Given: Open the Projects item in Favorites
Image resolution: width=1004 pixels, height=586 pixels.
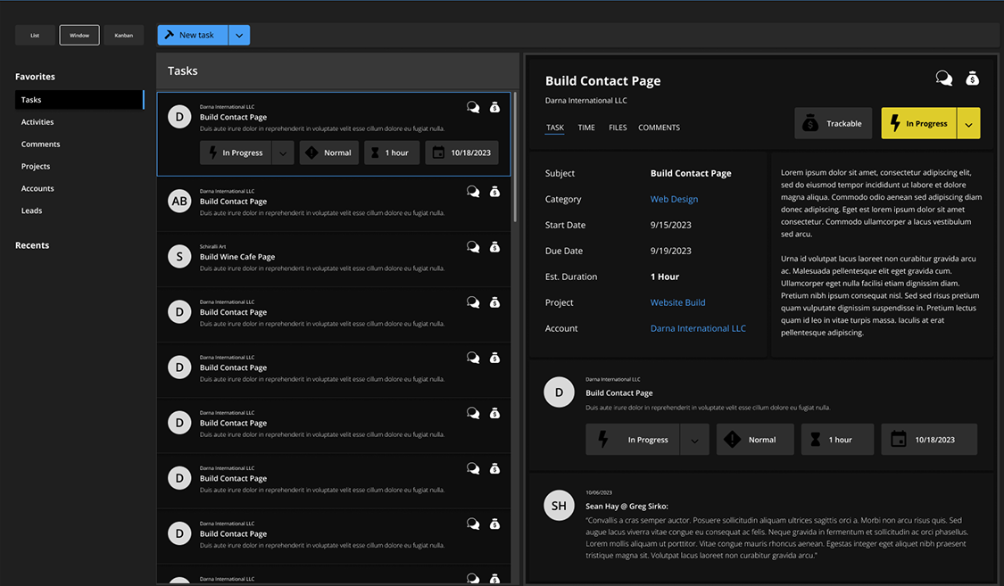Looking at the screenshot, I should pyautogui.click(x=36, y=166).
